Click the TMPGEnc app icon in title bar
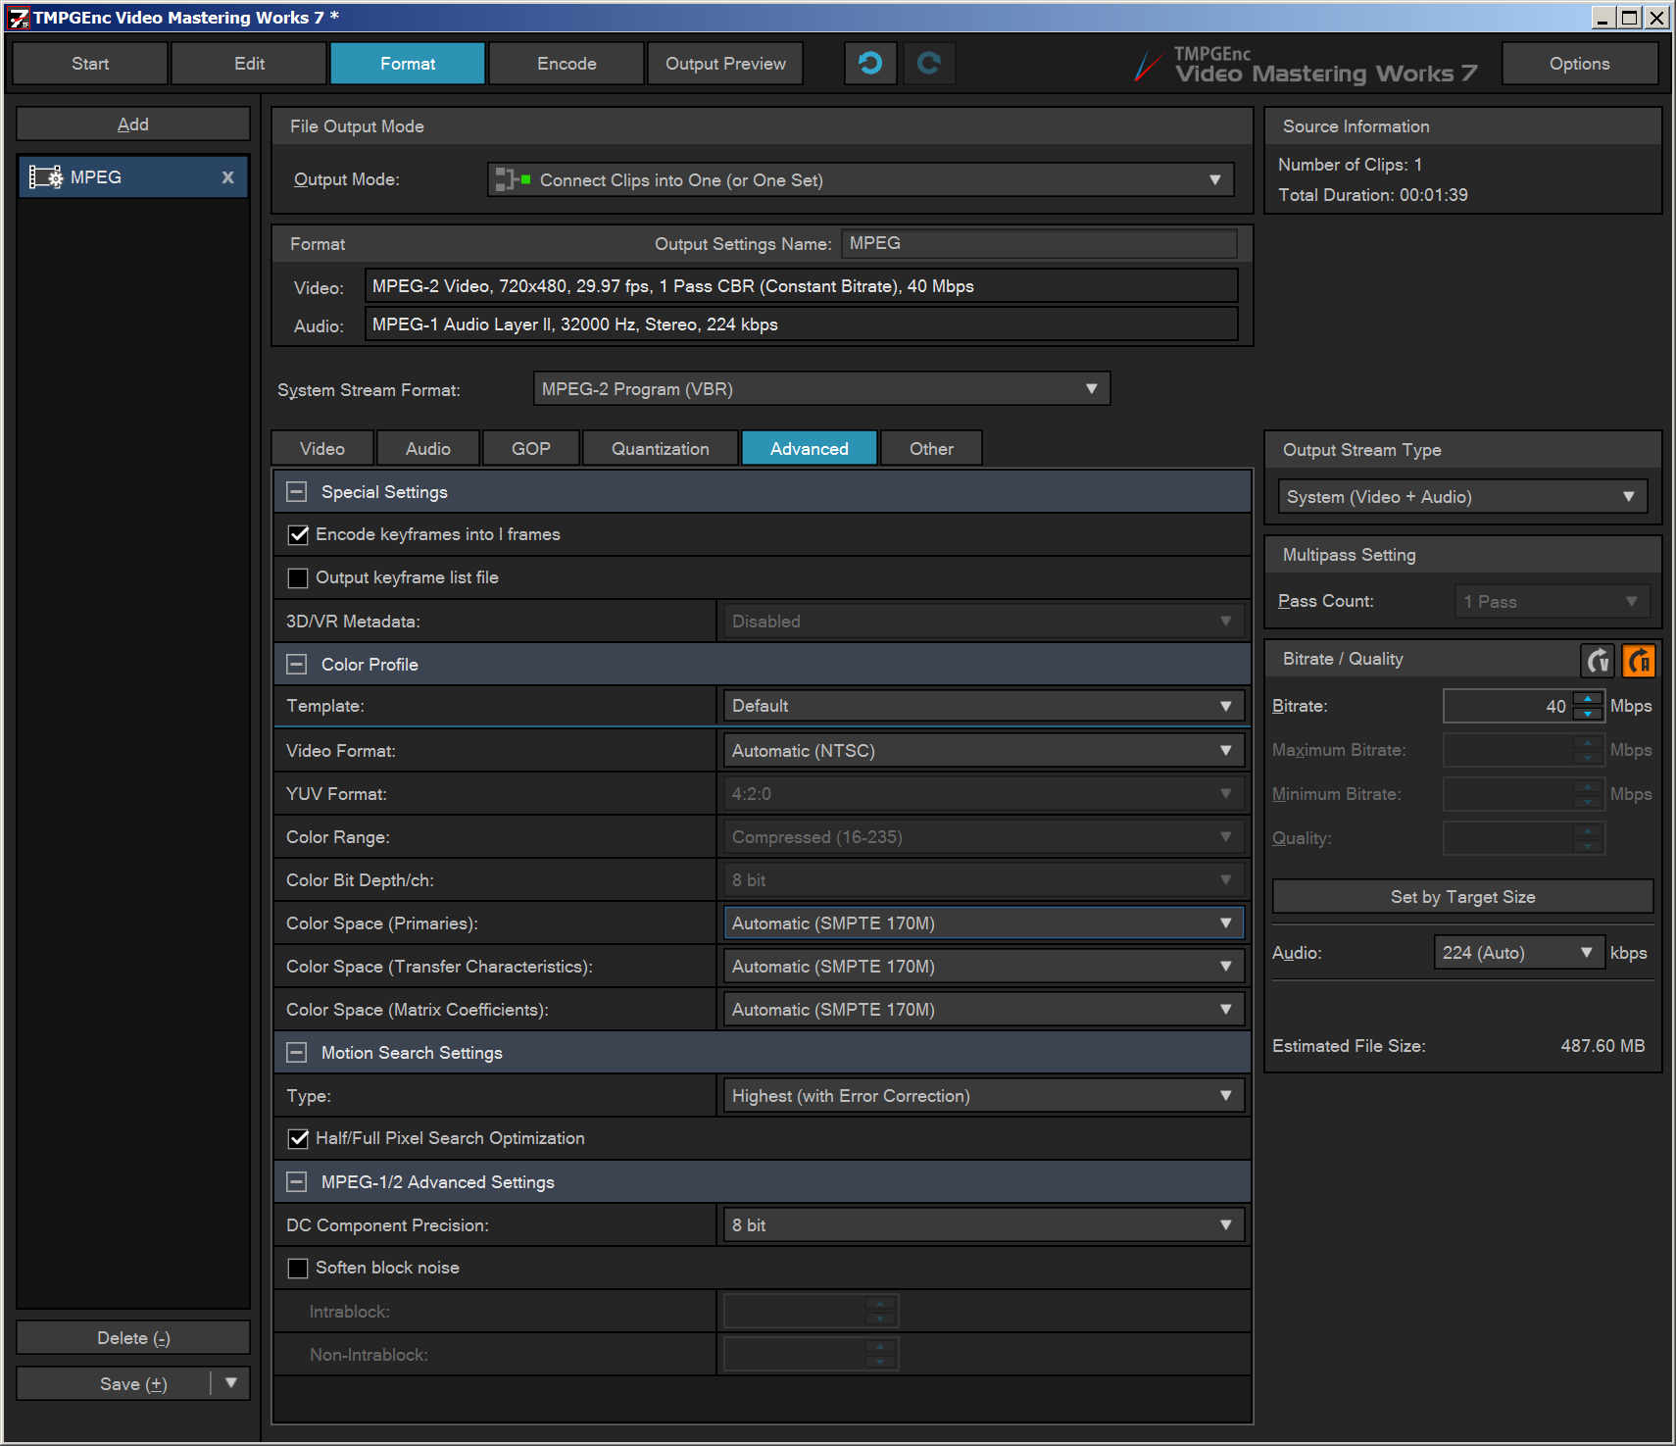The image size is (1676, 1446). 18,18
